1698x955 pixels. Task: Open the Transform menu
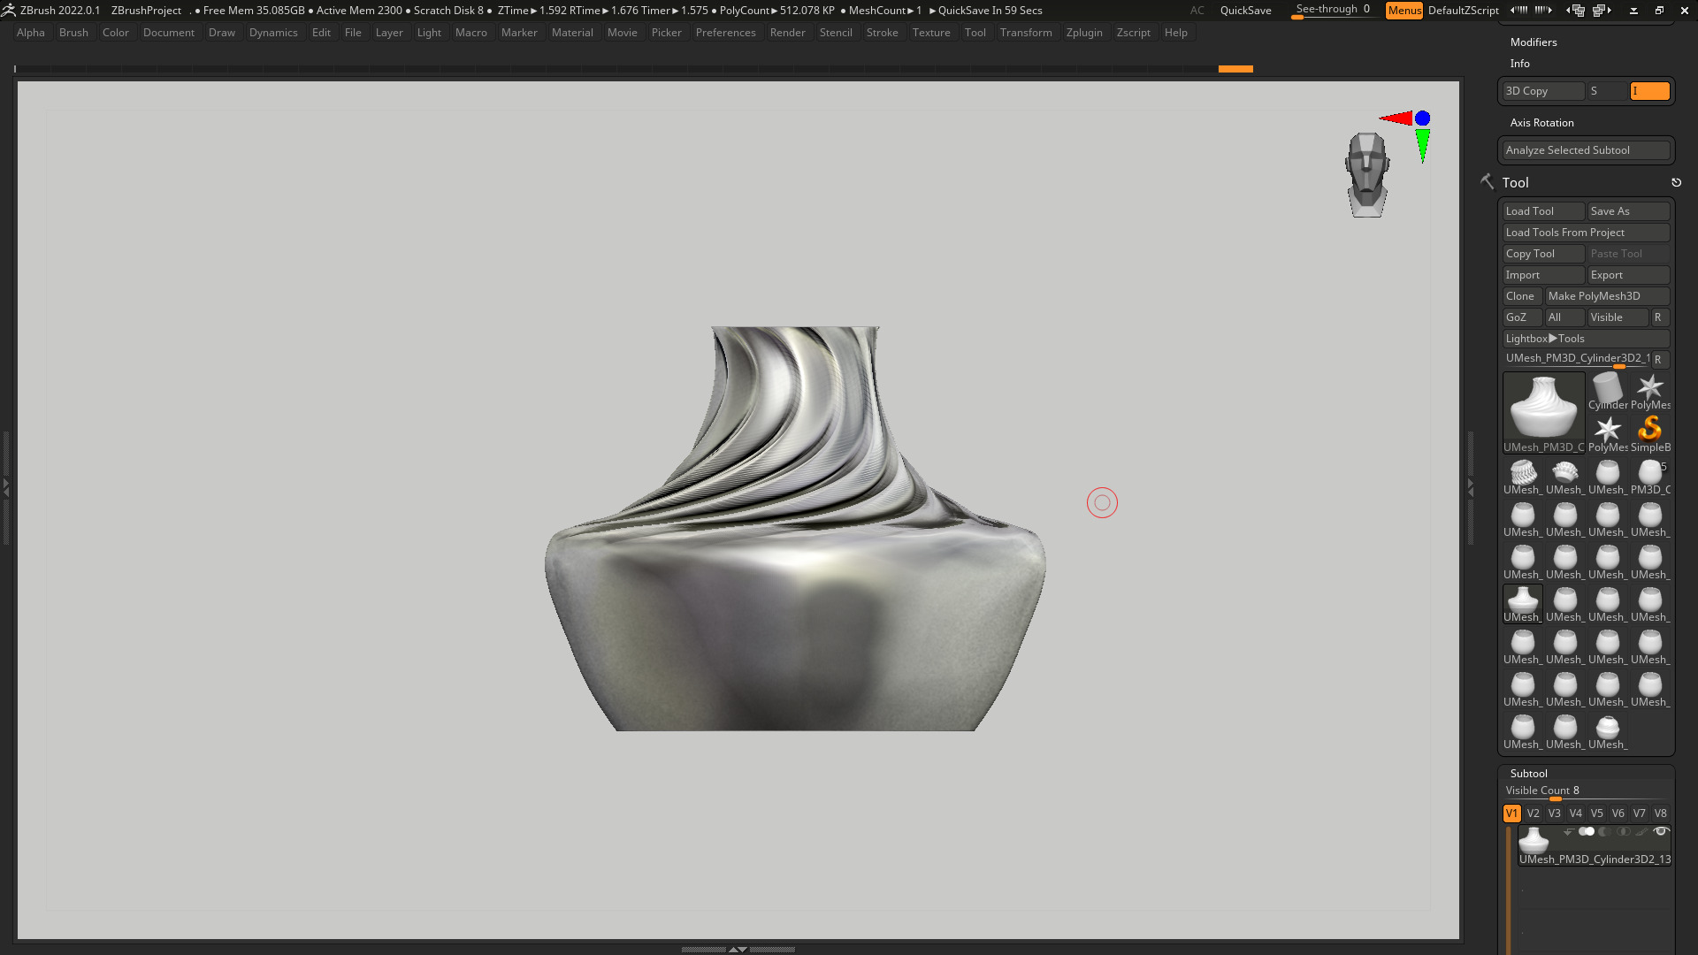pos(1026,33)
